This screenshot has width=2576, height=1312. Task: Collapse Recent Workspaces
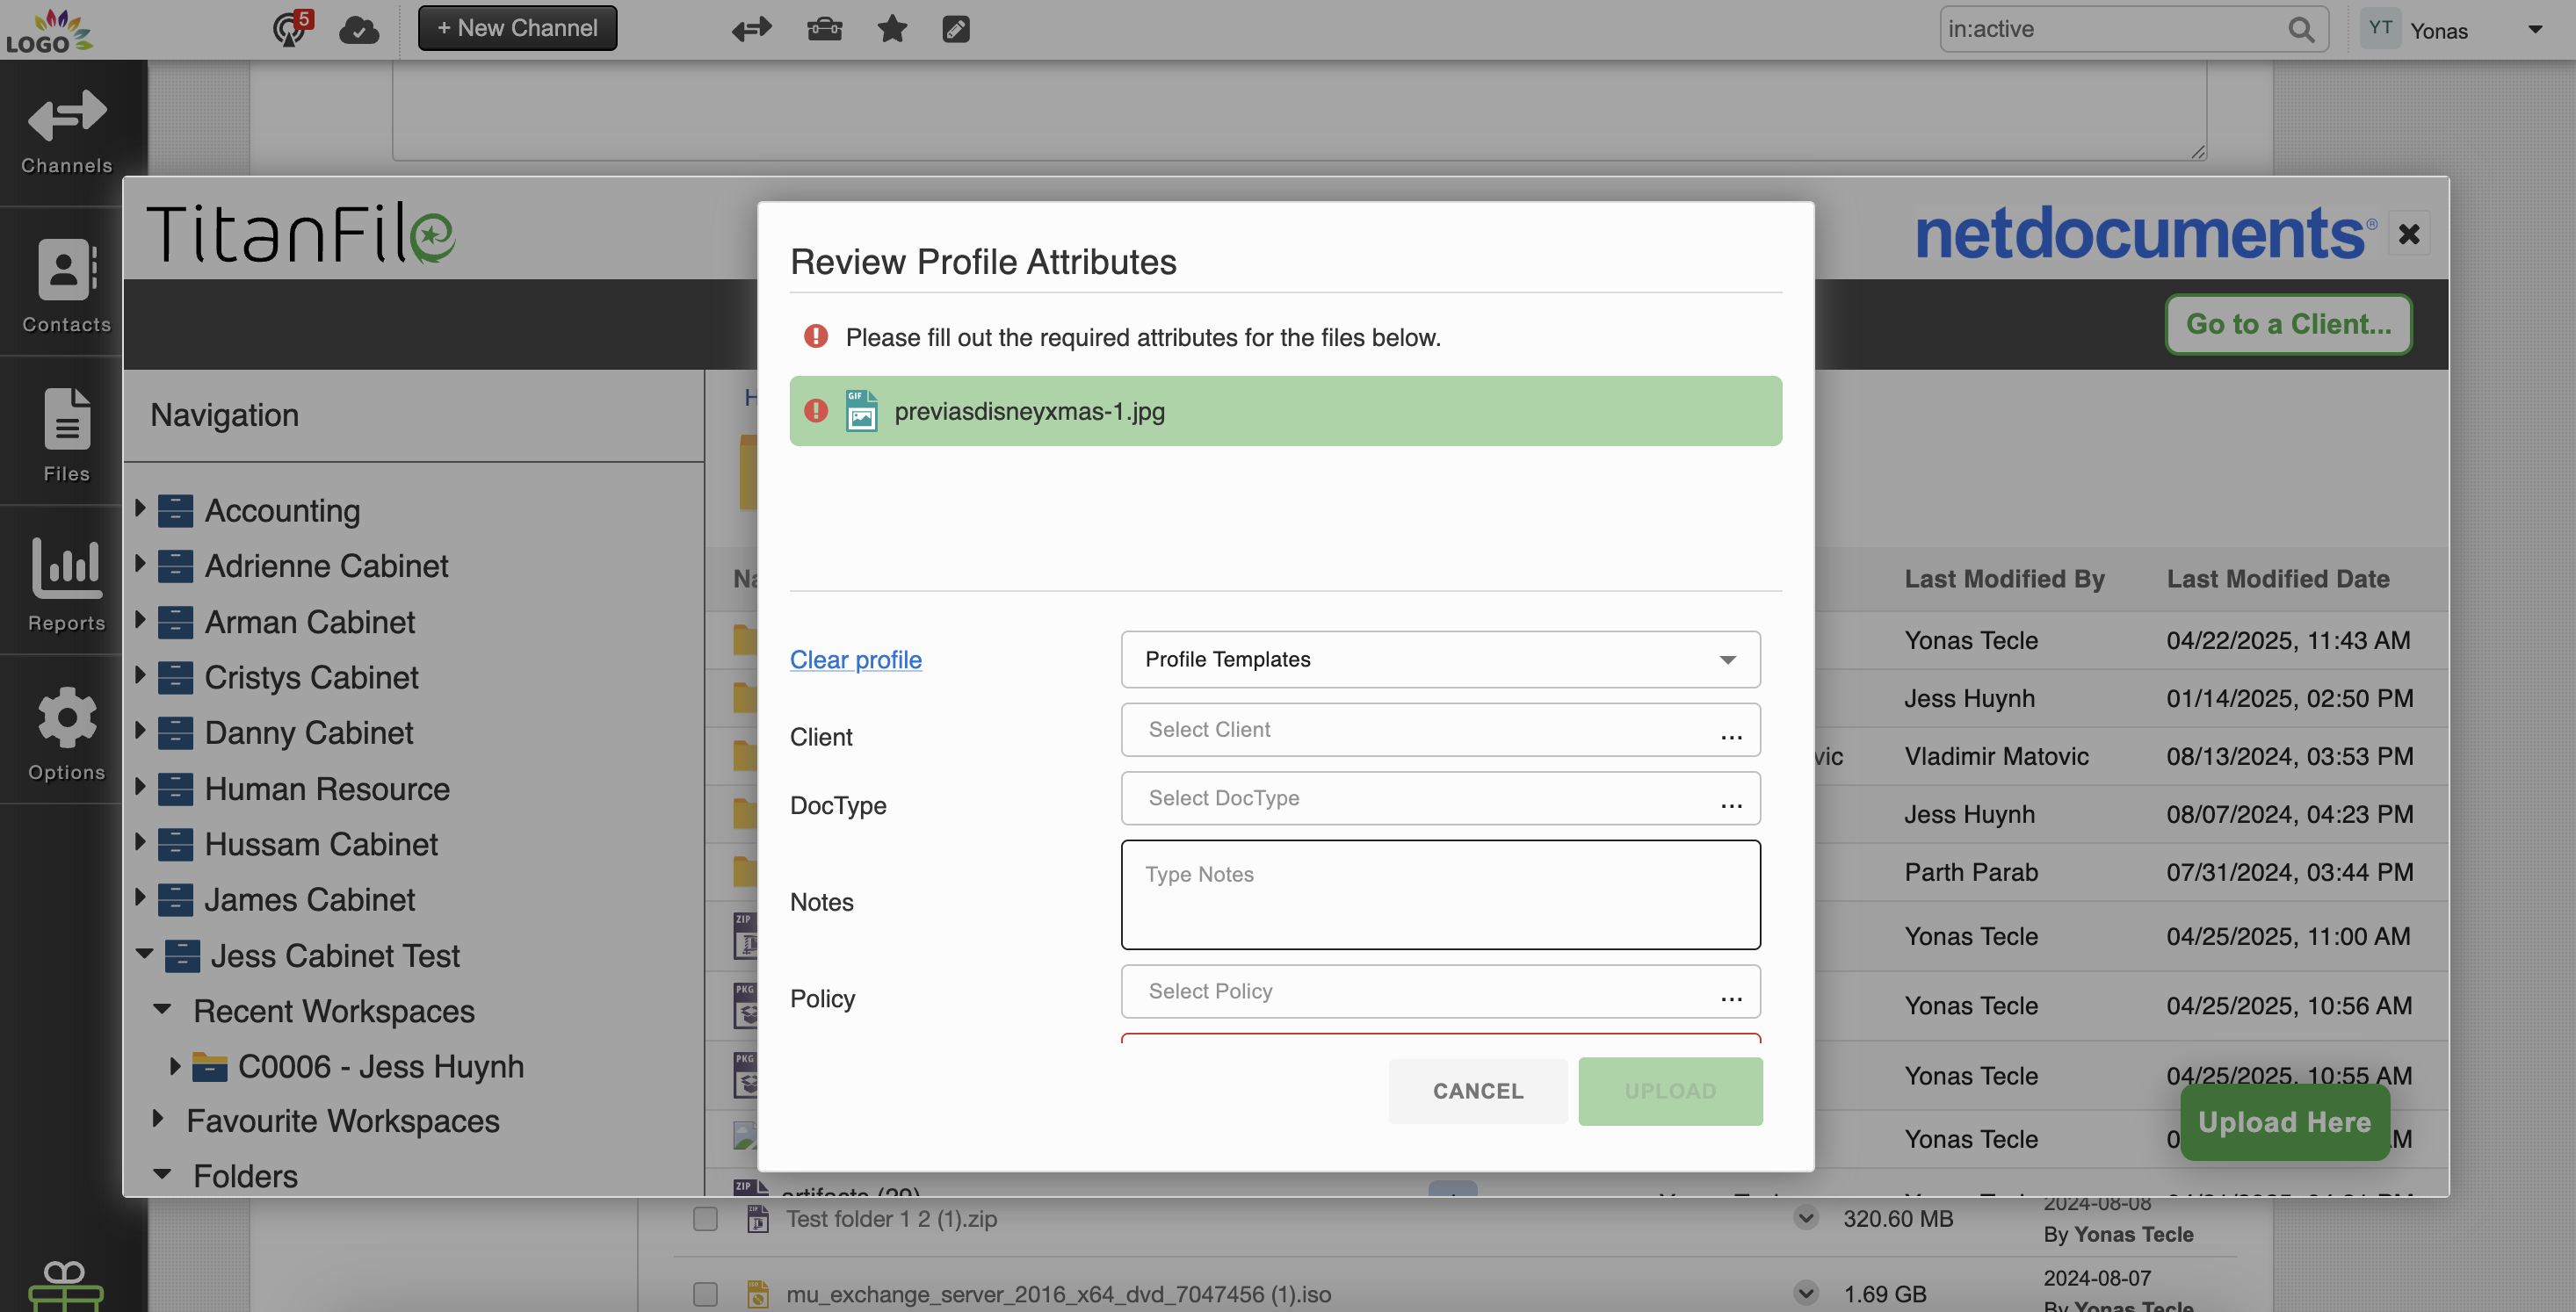[162, 1009]
